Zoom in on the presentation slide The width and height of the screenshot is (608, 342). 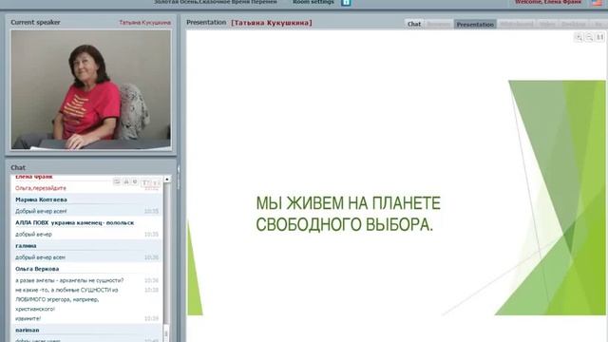click(579, 37)
